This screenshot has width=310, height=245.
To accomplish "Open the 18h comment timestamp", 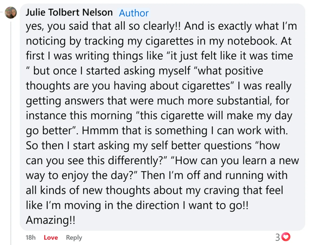I will point(30,237).
